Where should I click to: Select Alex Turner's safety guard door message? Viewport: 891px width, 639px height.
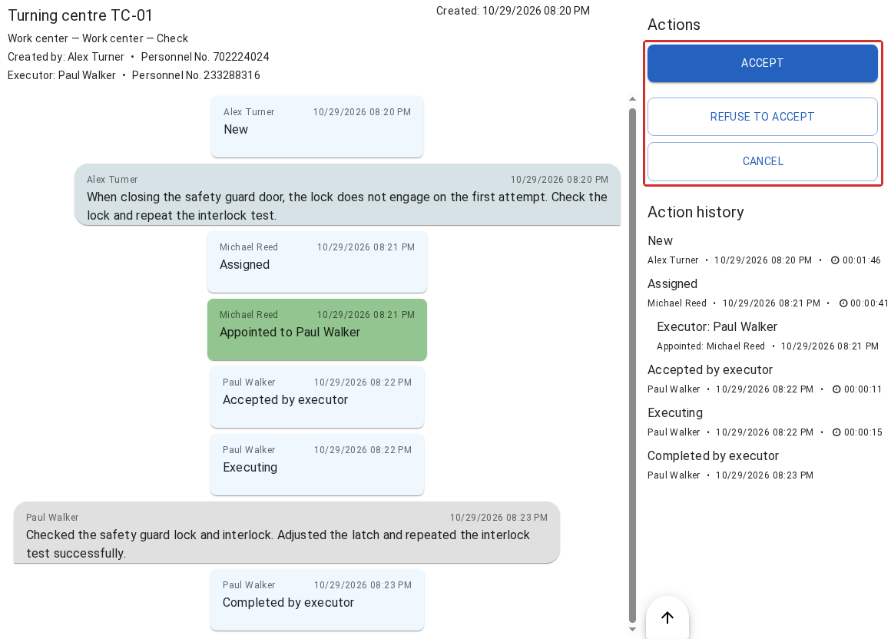(x=348, y=195)
